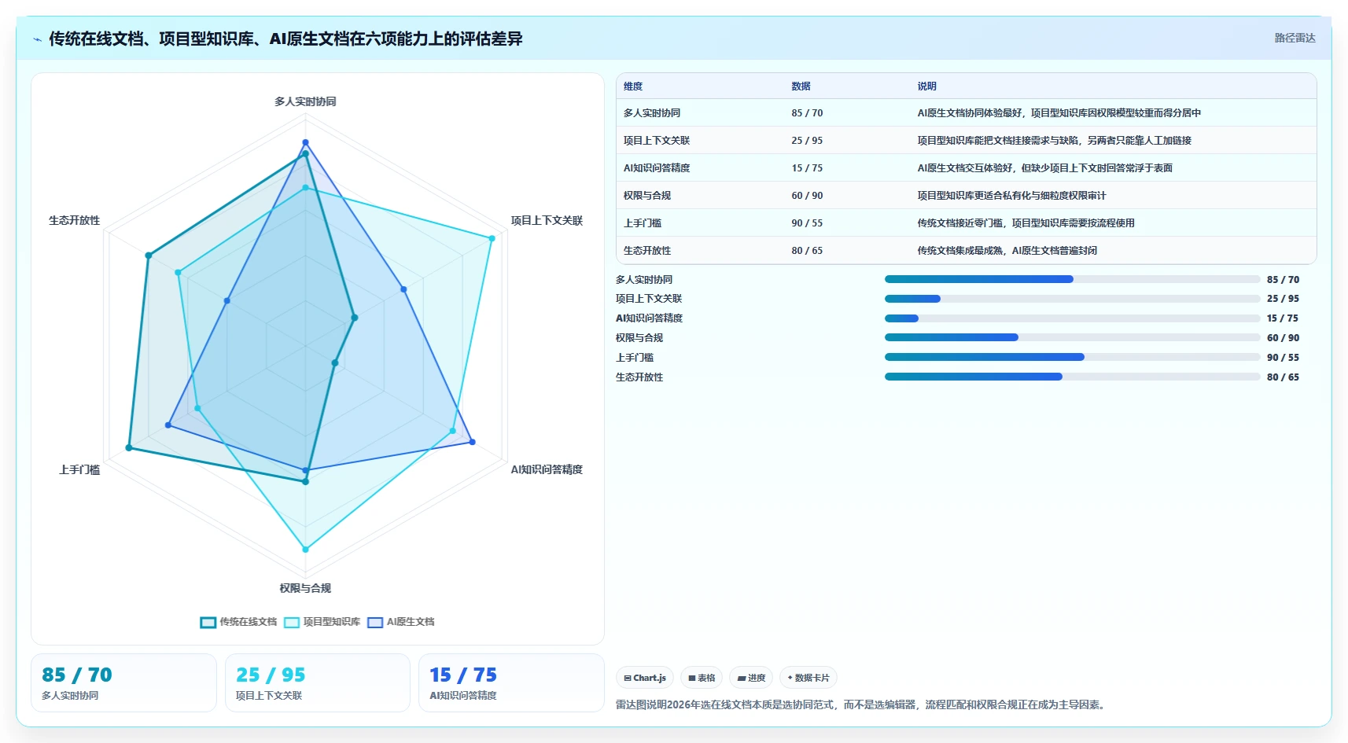Click the 生态开放性 radar axis label

click(x=75, y=220)
